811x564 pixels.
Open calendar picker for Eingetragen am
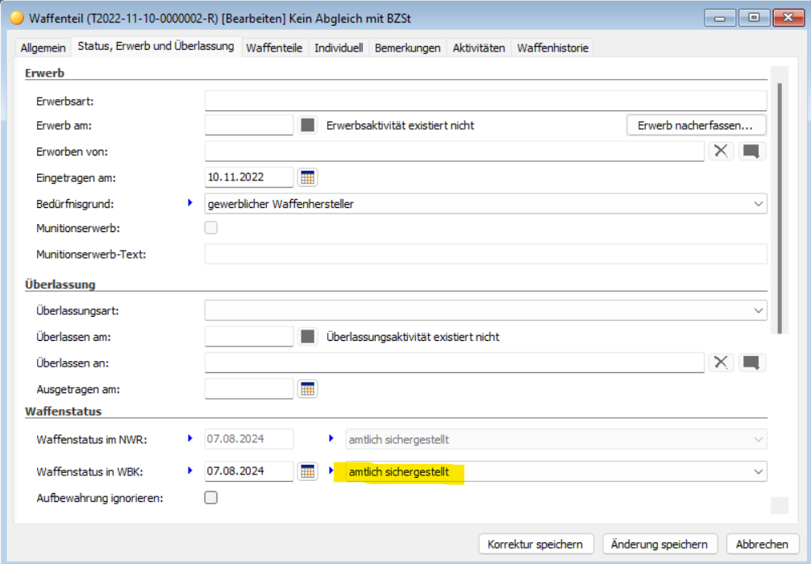307,177
